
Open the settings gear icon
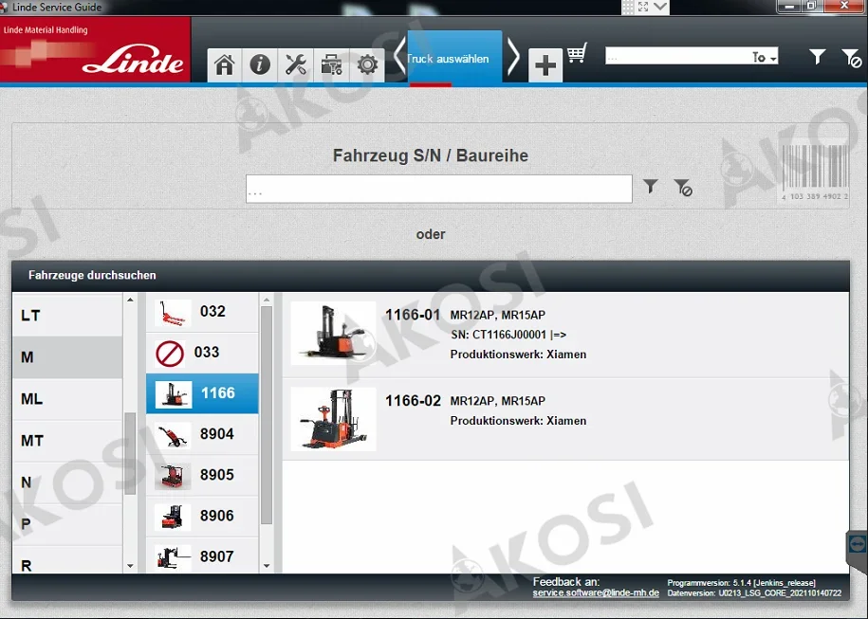pos(367,65)
